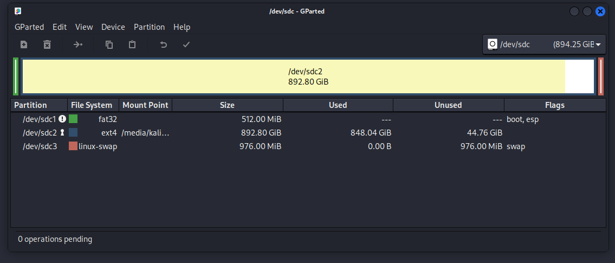This screenshot has height=263, width=615.
Task: Open the GParted menu
Action: click(x=29, y=27)
